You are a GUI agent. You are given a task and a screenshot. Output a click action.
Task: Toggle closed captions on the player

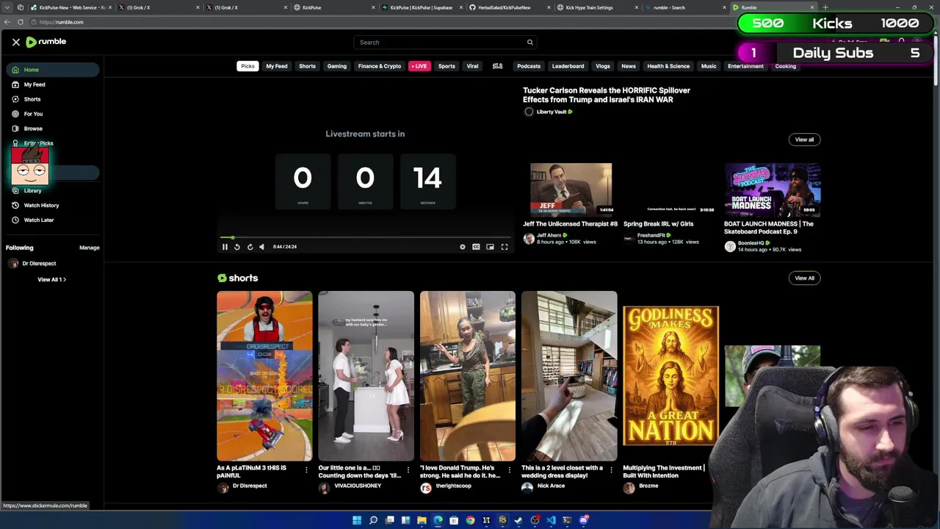coord(476,247)
